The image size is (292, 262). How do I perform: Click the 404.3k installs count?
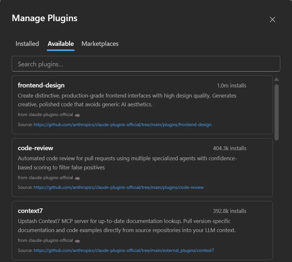[x=229, y=148]
